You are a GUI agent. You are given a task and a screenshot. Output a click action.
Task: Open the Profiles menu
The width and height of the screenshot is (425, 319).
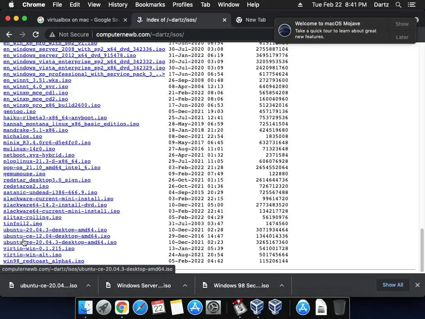183,5
